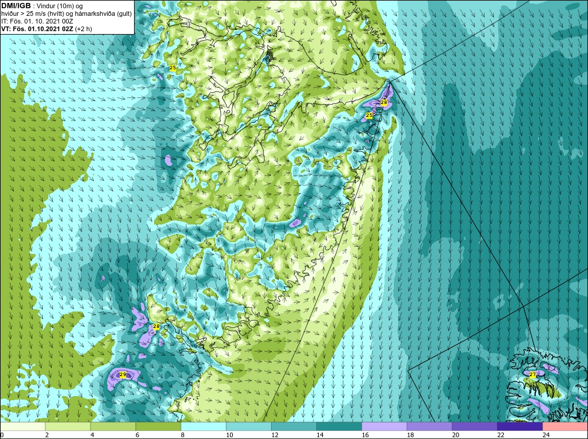The height and width of the screenshot is (439, 588).
Task: Click the 22–24 m/s dark indigo legend swatch
Action: point(520,427)
